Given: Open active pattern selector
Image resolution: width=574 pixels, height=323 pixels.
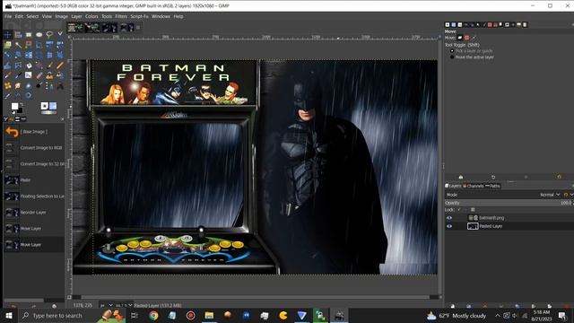Looking at the screenshot, I should coord(53,106).
